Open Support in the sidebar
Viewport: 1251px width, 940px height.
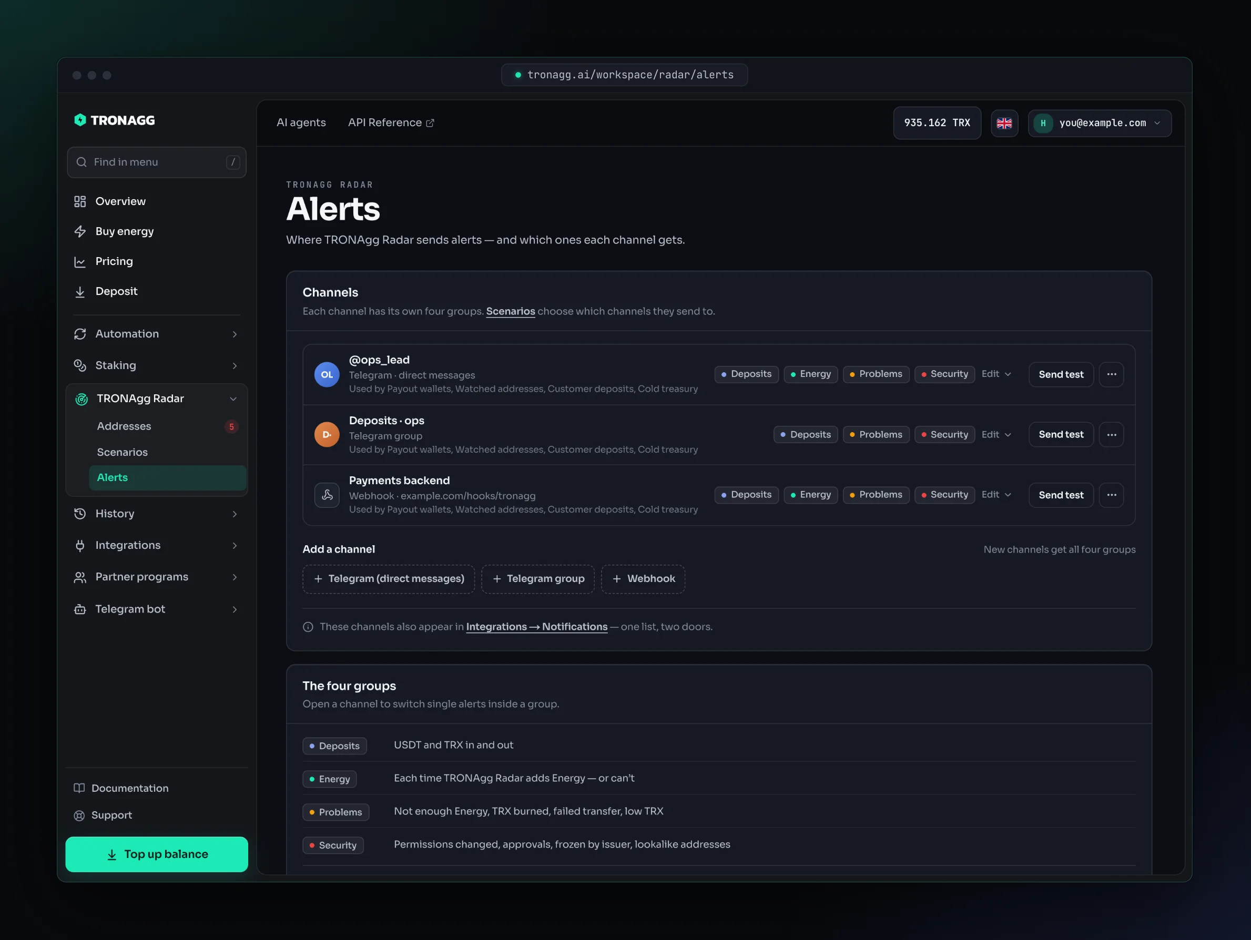click(x=157, y=815)
